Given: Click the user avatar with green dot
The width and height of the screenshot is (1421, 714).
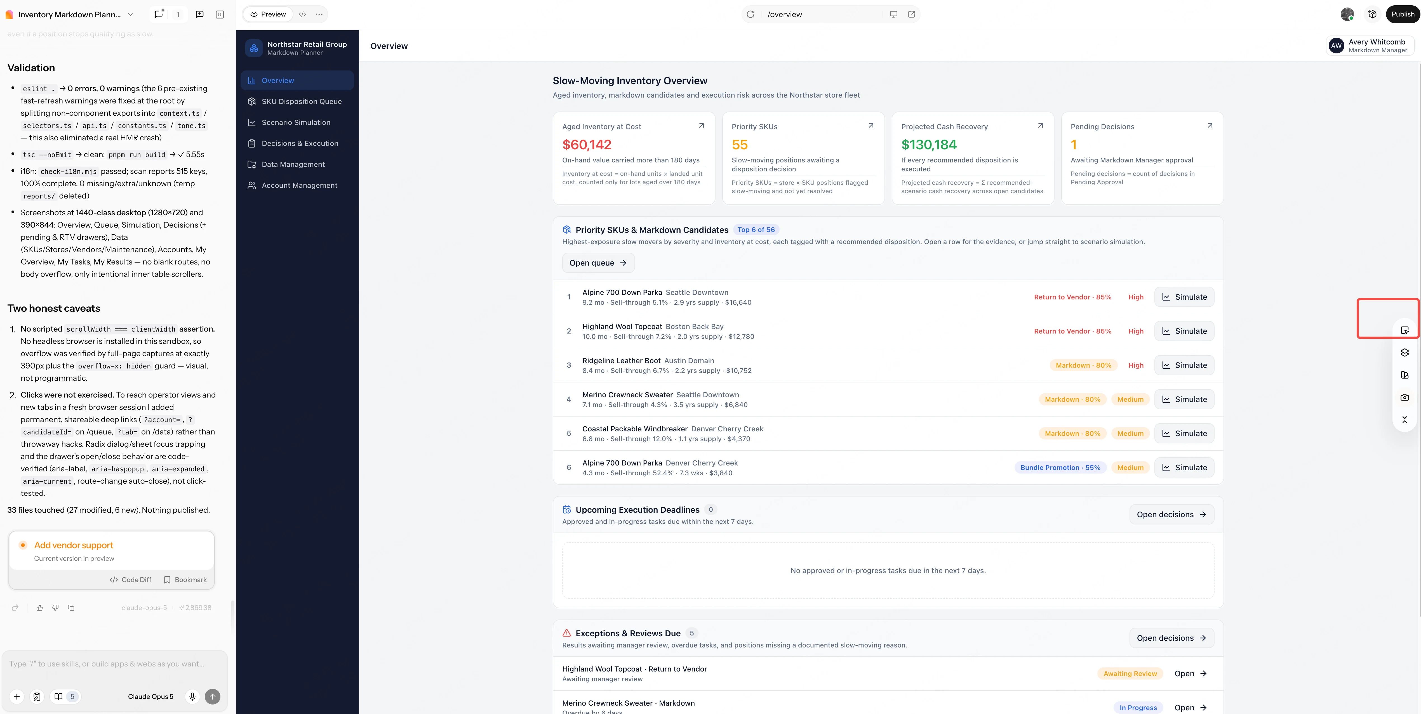Looking at the screenshot, I should (x=1347, y=14).
